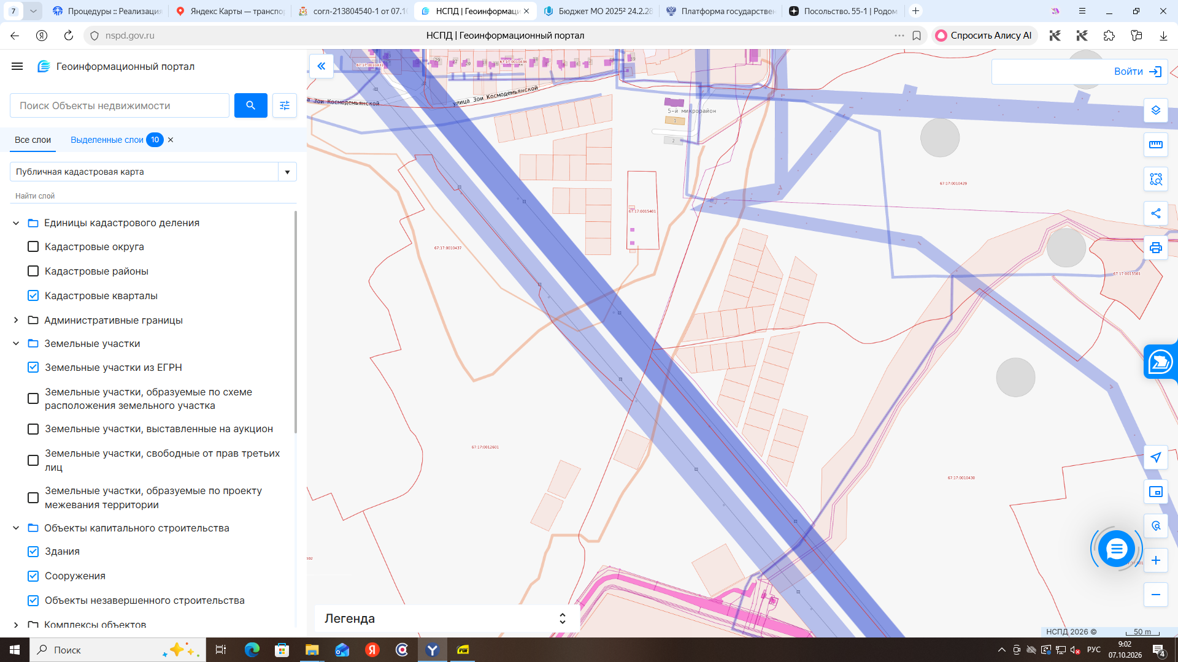
Task: Check Земельные участки, выставленные на аукцион
Action: pos(33,429)
